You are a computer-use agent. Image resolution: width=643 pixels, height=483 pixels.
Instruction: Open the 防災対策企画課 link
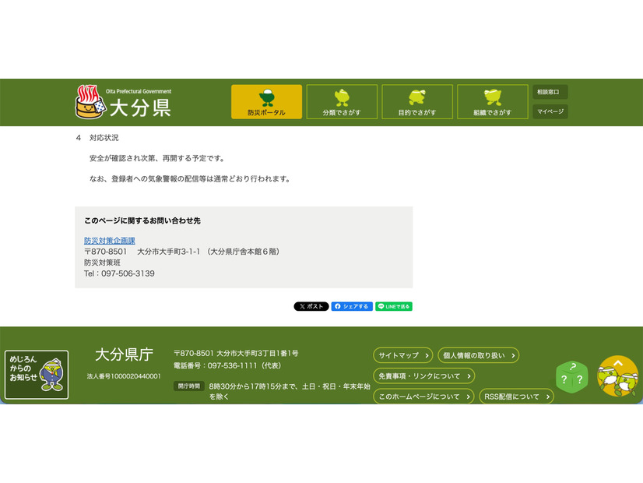tap(110, 241)
